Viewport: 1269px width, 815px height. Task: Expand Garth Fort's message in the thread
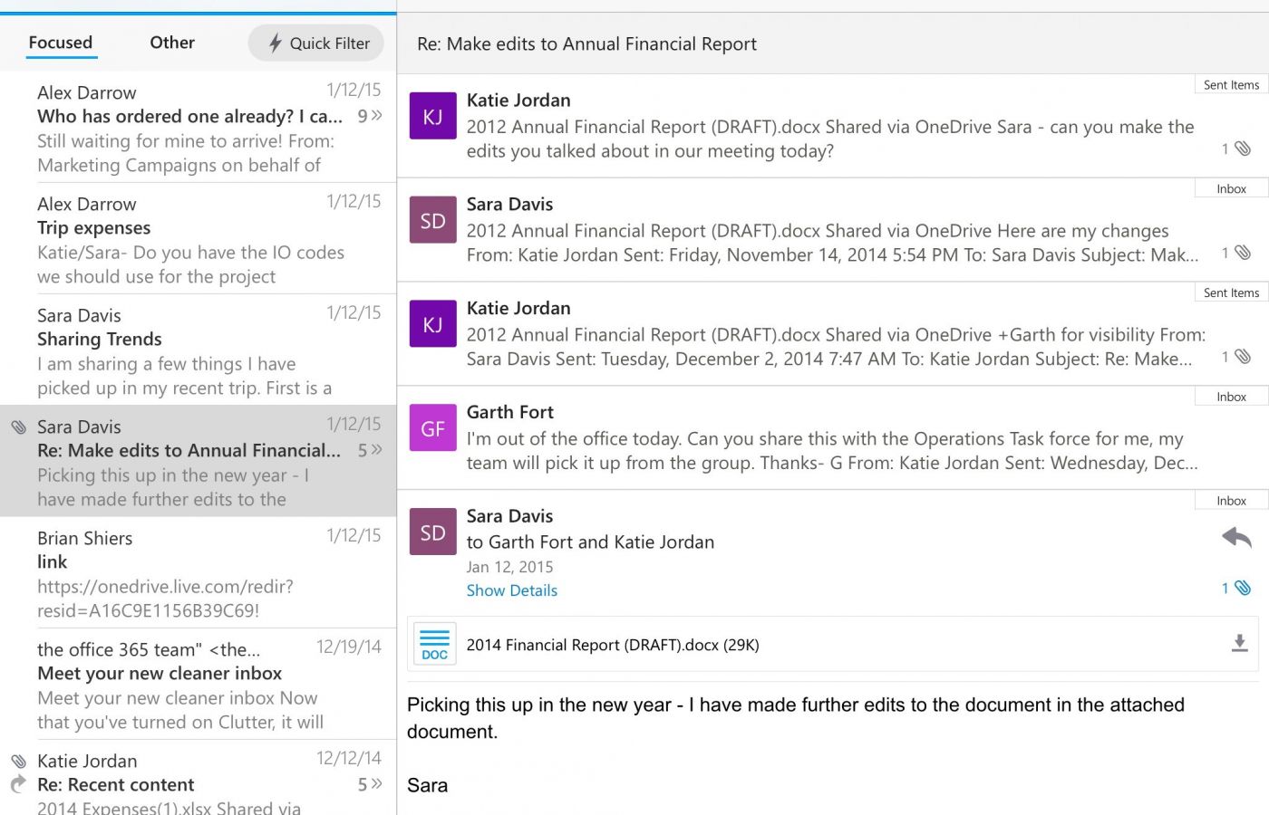tap(816, 438)
